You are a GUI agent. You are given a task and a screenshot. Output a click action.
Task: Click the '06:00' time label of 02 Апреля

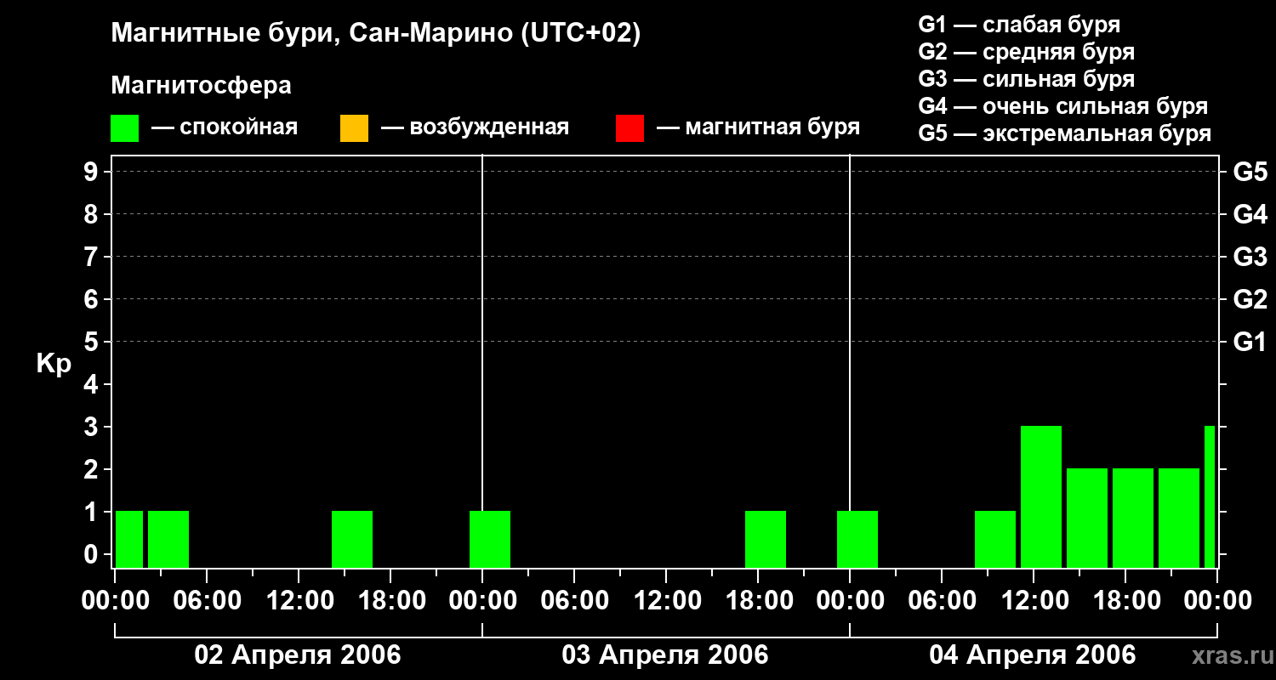tap(207, 601)
